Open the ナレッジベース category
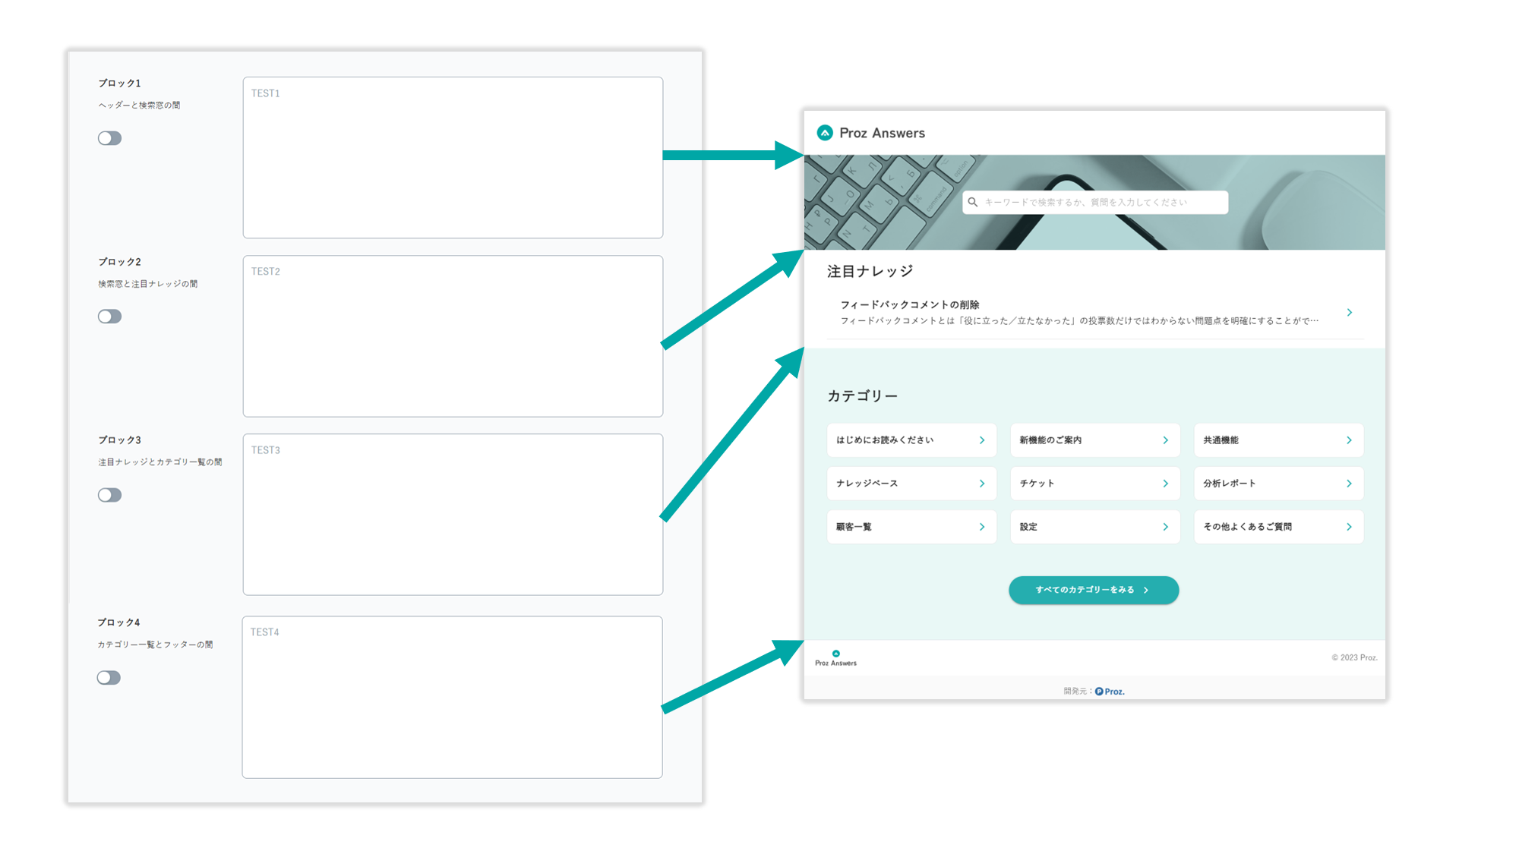 911,484
